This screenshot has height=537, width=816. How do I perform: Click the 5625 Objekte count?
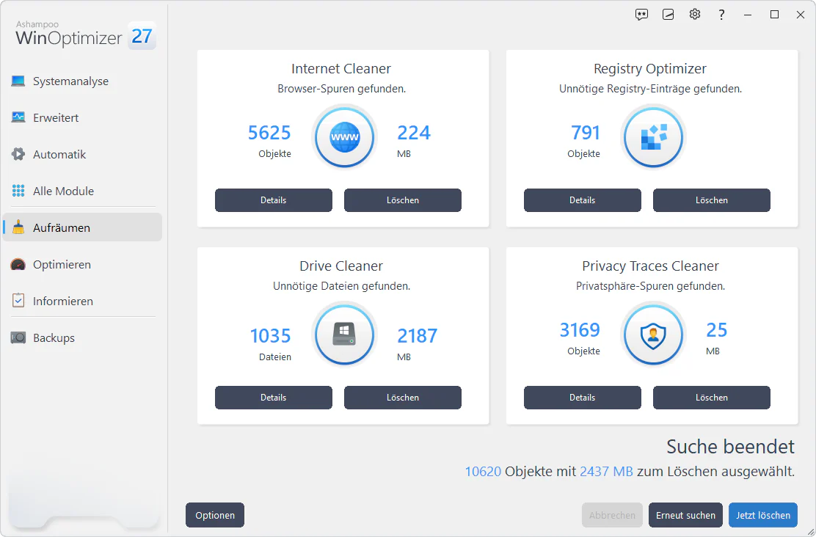point(269,133)
